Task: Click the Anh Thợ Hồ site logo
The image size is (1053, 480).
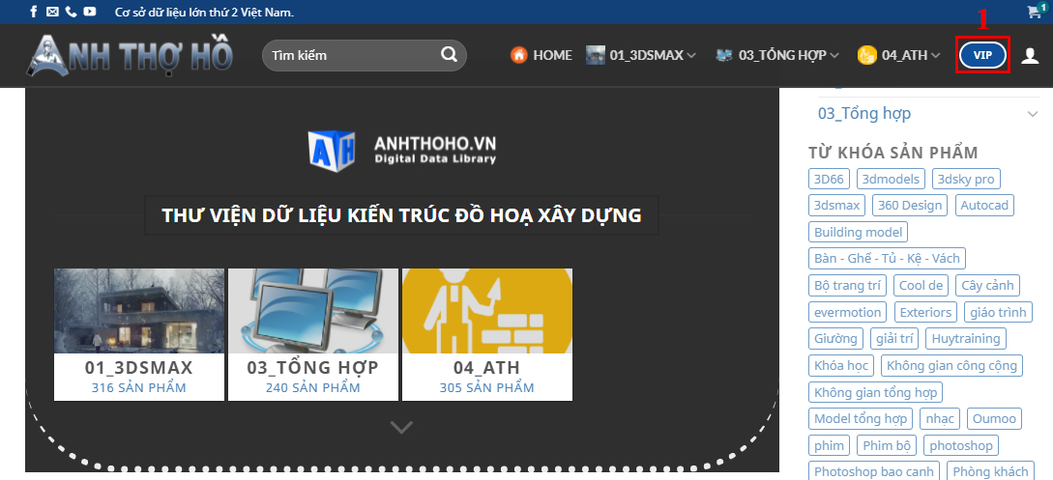Action: pyautogui.click(x=130, y=55)
